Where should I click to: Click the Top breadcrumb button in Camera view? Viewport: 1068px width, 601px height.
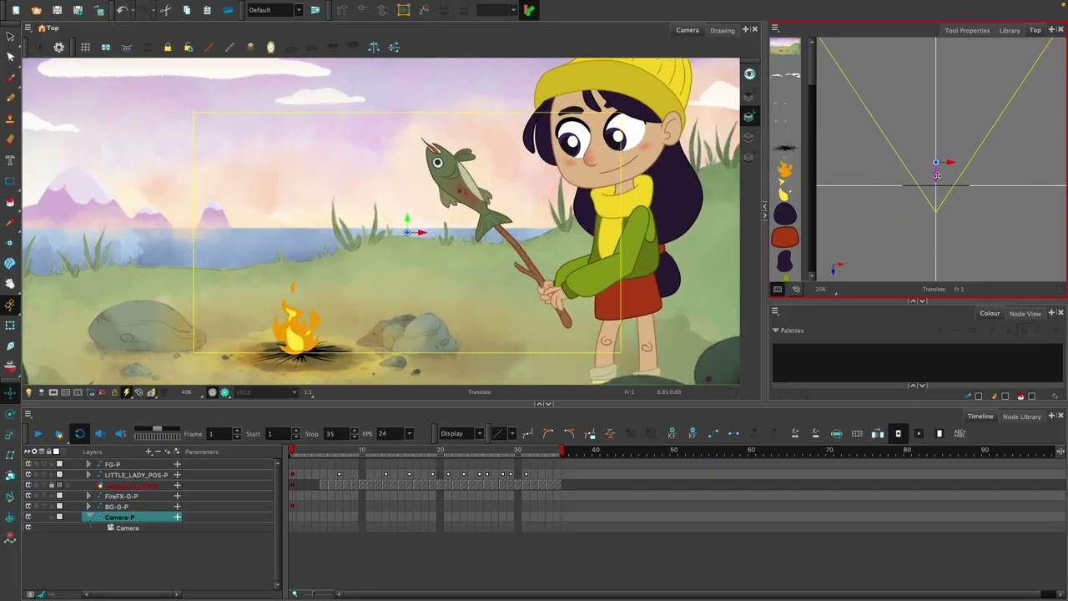48,28
